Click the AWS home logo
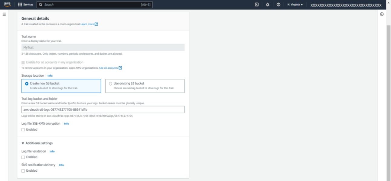The image size is (391, 181). coord(8,4)
